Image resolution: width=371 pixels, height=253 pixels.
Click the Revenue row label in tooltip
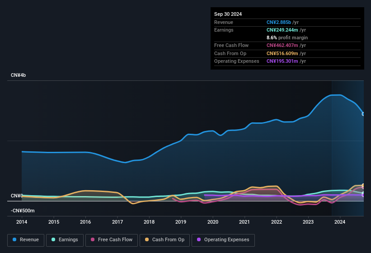[x=224, y=22]
